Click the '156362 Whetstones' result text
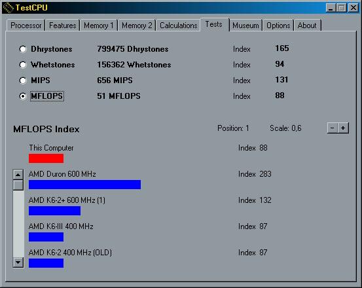This screenshot has width=362, height=288. [134, 65]
